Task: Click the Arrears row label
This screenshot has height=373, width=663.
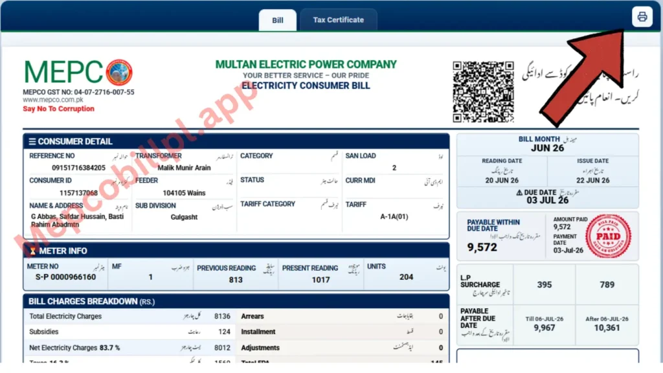Action: [253, 316]
